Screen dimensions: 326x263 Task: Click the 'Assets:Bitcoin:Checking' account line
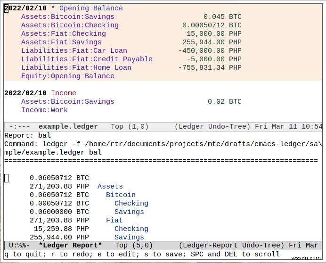point(70,25)
